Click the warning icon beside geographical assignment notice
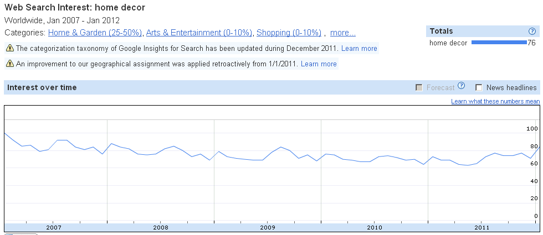 (10, 64)
